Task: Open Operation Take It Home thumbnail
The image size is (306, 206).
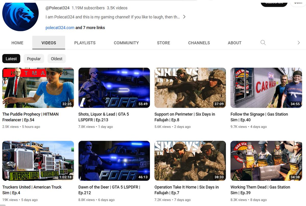Action: pos(190,161)
